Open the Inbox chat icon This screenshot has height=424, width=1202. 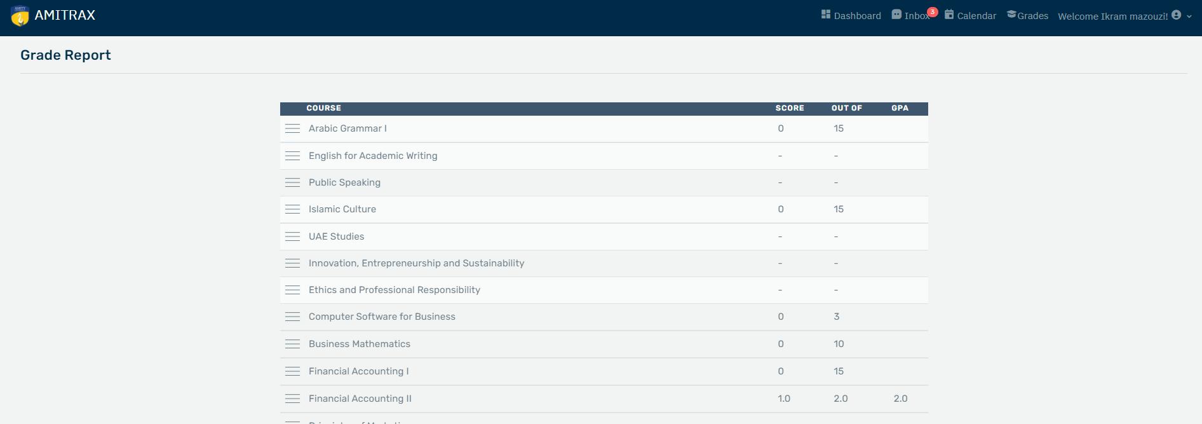click(x=896, y=15)
